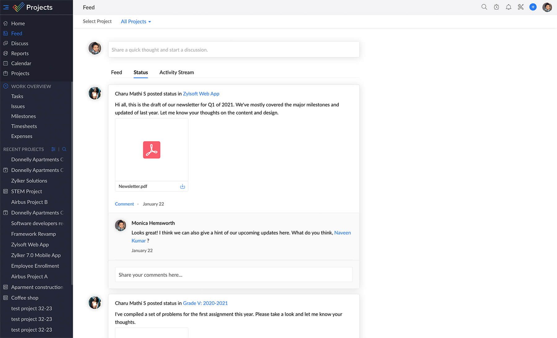Open the search icon in top bar

pos(484,7)
